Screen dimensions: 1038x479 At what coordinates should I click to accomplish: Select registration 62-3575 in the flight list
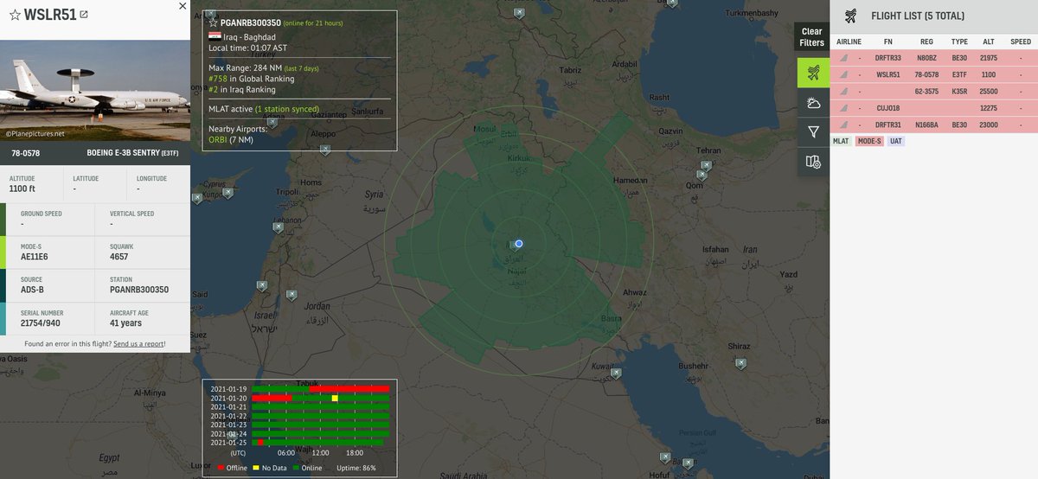click(927, 91)
